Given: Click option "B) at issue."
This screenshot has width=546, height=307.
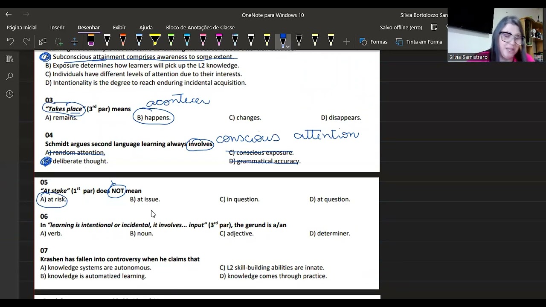Looking at the screenshot, I should point(145,199).
